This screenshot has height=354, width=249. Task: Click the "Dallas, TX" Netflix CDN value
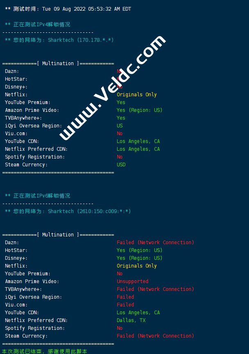[131, 320]
